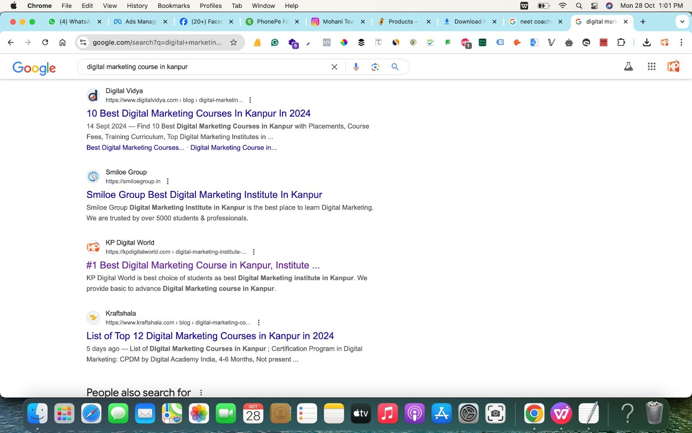
Task: Bookmark this page with star icon
Action: coord(234,42)
